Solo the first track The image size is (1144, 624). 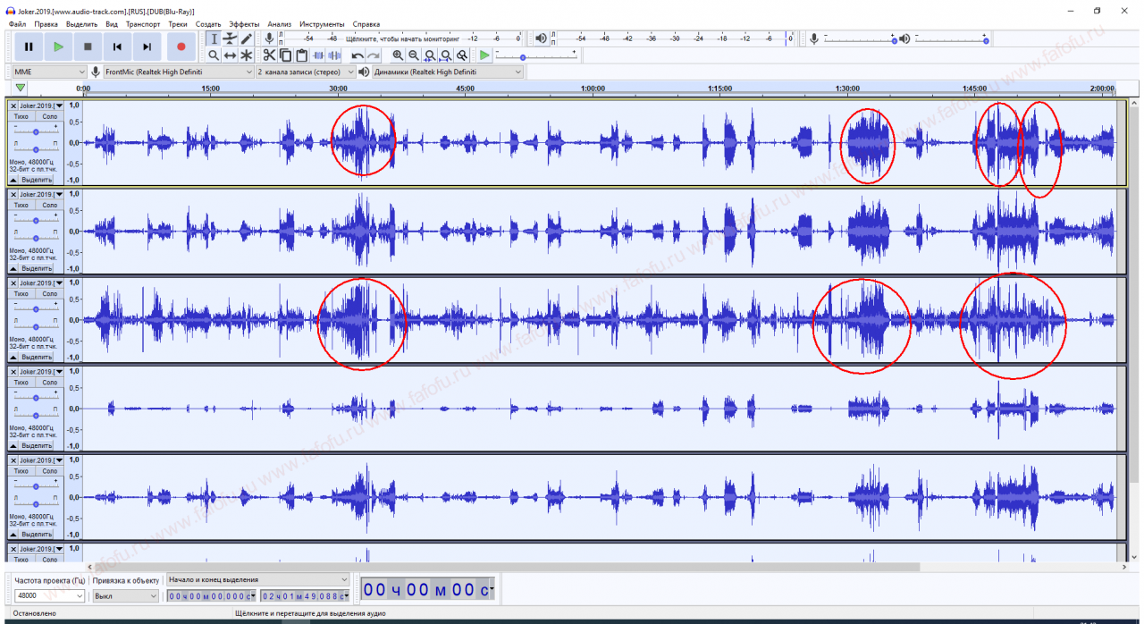[49, 116]
